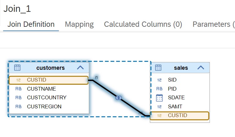Click the customers table icon
235x137 pixels.
point(17,68)
